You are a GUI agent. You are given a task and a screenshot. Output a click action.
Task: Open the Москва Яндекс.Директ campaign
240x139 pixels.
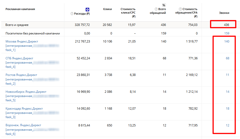(x=22, y=41)
